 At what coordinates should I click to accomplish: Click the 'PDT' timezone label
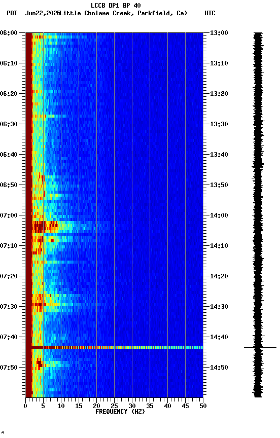click(x=12, y=13)
